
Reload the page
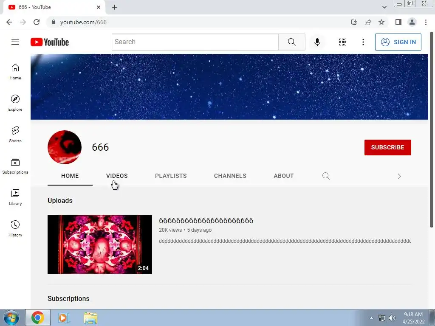(37, 22)
